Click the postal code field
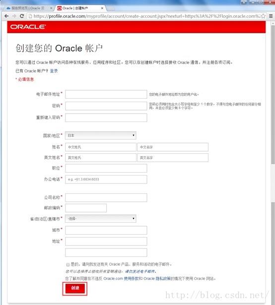Image resolution: width=275 pixels, height=305 pixels. click(x=86, y=208)
